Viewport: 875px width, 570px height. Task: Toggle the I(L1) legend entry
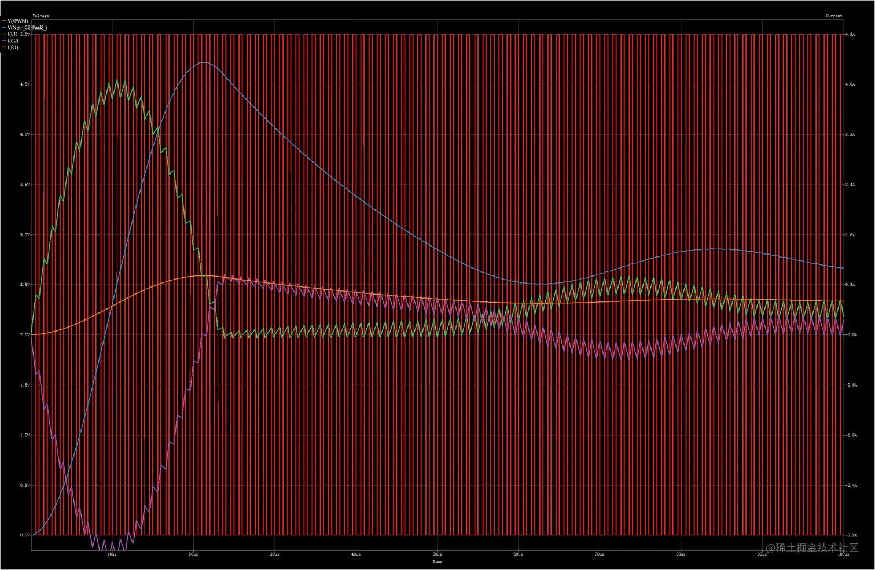point(12,34)
